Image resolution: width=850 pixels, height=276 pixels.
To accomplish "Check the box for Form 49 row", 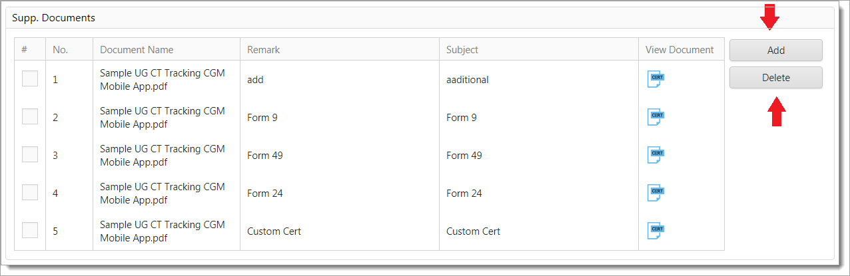I will point(30,155).
